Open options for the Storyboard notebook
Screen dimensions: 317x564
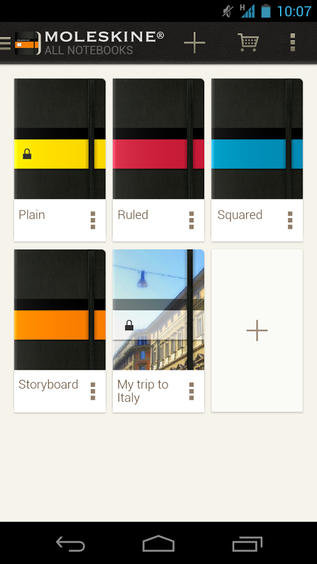point(93,391)
